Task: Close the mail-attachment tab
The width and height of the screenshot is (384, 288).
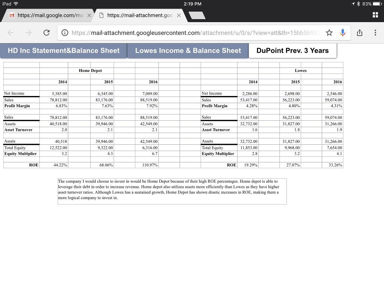Action: (x=179, y=15)
